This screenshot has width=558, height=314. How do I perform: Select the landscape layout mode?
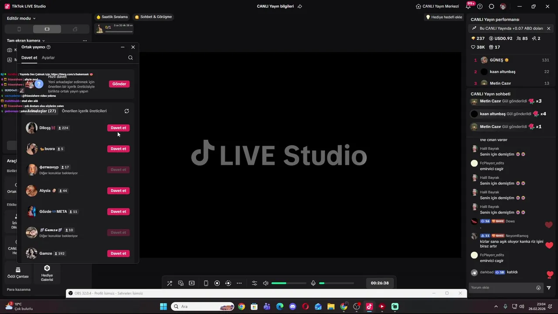pyautogui.click(x=47, y=29)
